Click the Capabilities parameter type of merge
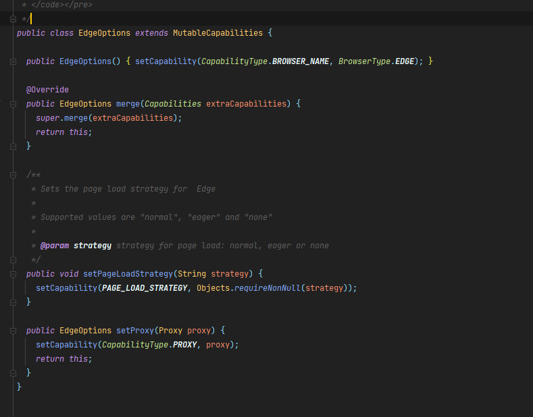Image resolution: width=533 pixels, height=417 pixels. [x=173, y=104]
